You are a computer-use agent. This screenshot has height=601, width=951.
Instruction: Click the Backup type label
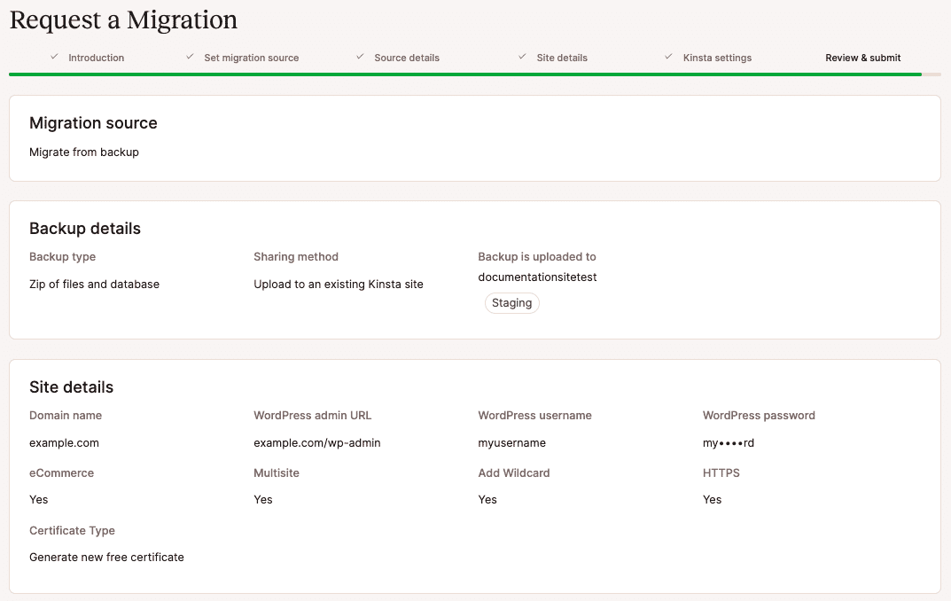62,256
